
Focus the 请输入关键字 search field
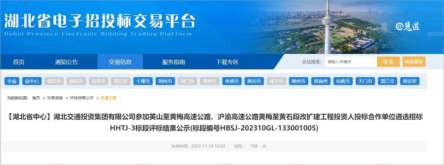coord(350,62)
